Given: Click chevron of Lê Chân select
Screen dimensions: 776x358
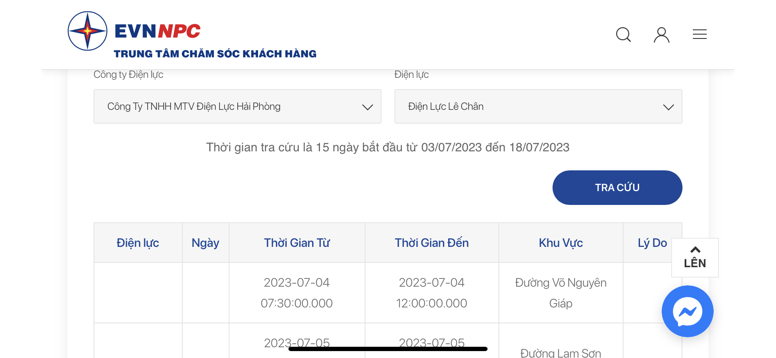Looking at the screenshot, I should point(668,107).
